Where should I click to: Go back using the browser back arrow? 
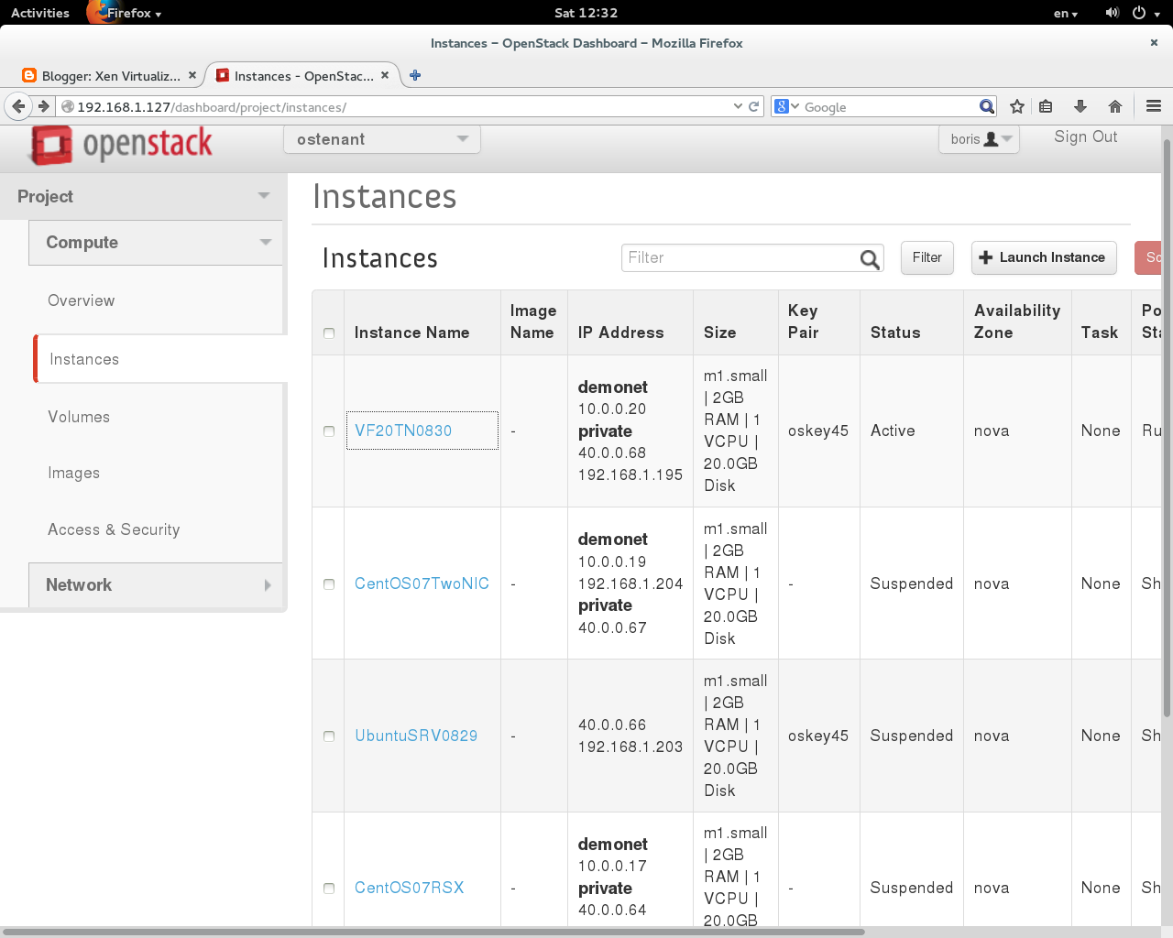[18, 106]
